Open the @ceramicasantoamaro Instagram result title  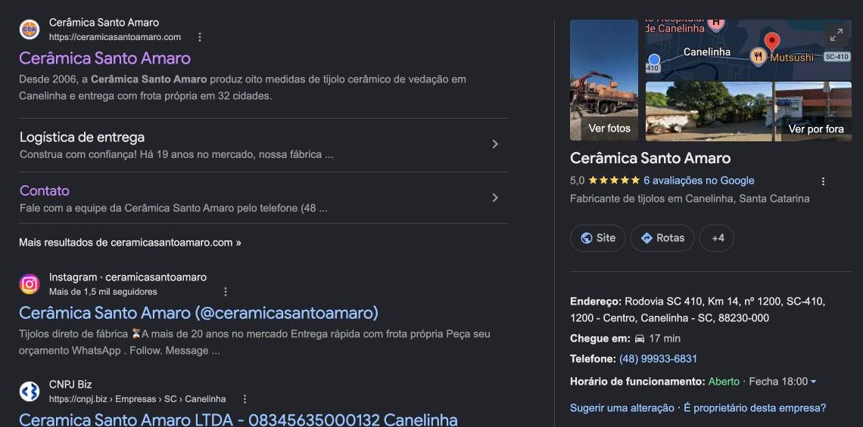[x=198, y=313]
